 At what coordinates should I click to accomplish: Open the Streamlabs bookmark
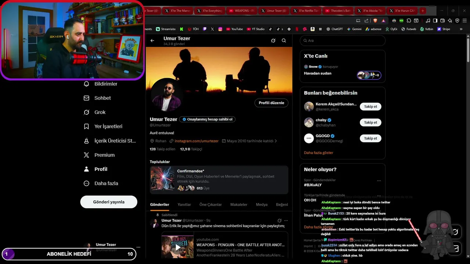click(x=166, y=29)
